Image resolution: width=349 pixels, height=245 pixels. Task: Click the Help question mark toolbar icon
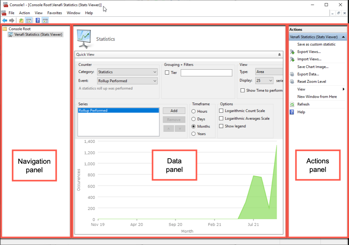[38, 21]
